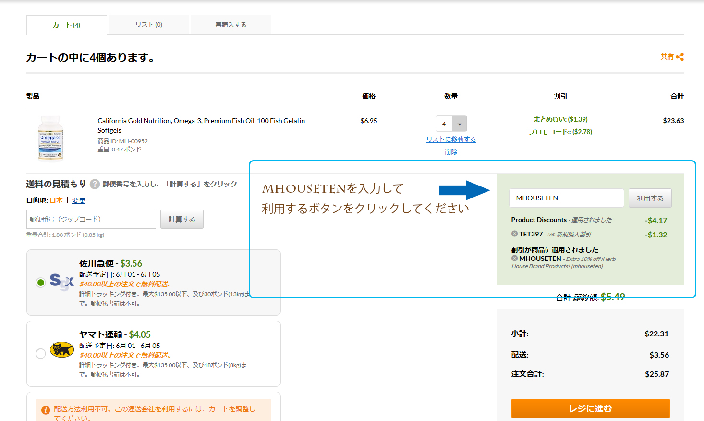This screenshot has width=704, height=421.
Task: Click the 利用する promo code button
Action: coord(650,198)
